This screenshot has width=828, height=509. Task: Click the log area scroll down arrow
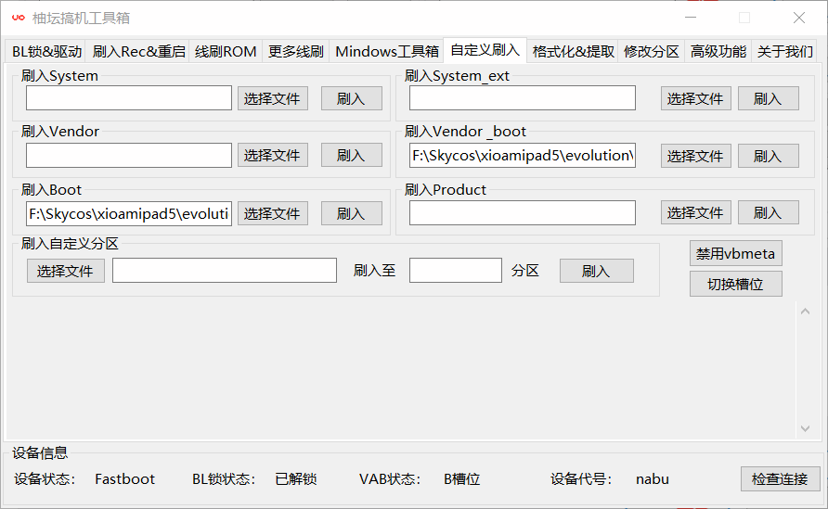point(806,428)
